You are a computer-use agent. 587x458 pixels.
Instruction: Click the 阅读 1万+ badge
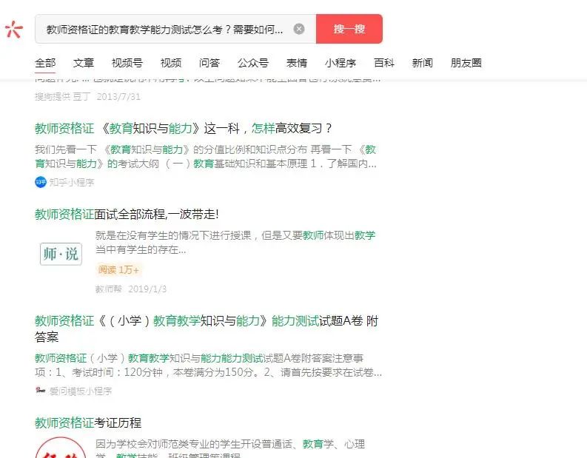pyautogui.click(x=118, y=270)
